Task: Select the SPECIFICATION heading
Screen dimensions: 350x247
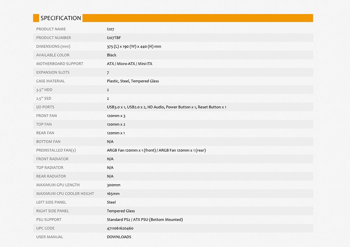Action: [61, 18]
